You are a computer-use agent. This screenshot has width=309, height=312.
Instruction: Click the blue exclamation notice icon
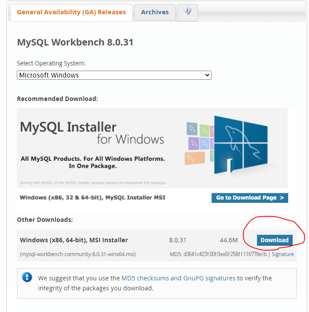pyautogui.click(x=27, y=277)
